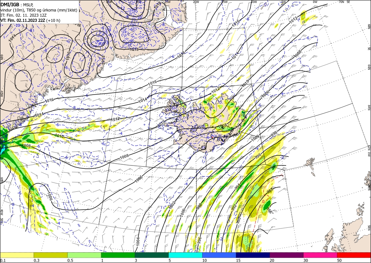Click the "20W" longitude label at top
The image size is (371, 263).
pyautogui.click(x=196, y=2)
